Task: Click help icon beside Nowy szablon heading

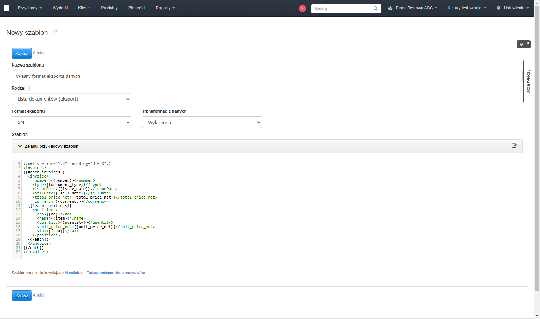Action: [x=56, y=32]
